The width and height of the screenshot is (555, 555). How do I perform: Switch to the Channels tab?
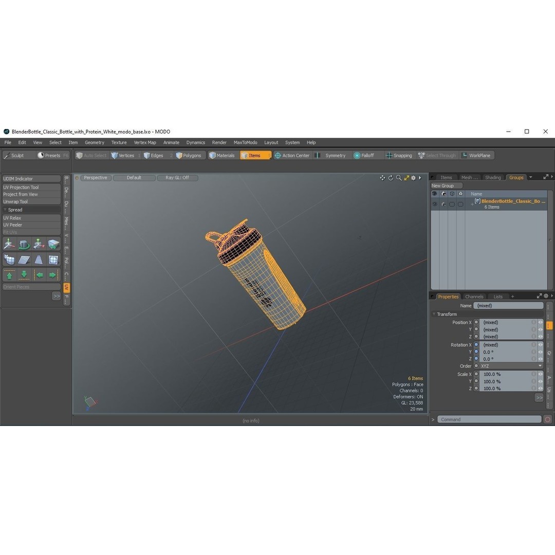point(474,297)
